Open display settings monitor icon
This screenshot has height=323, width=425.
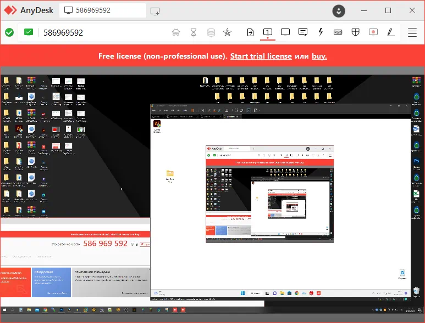pos(285,32)
